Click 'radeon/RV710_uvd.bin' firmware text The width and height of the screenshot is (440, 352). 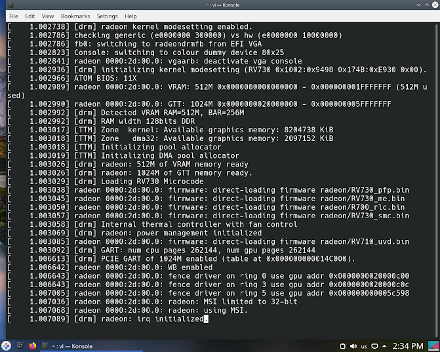pos(365,241)
